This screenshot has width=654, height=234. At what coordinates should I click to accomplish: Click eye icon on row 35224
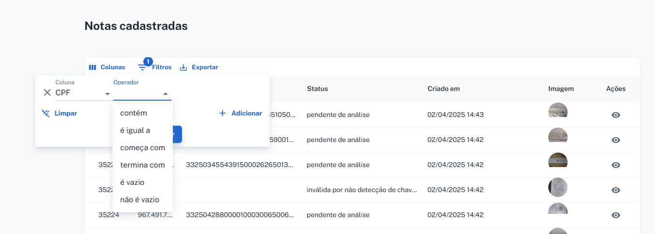(615, 215)
